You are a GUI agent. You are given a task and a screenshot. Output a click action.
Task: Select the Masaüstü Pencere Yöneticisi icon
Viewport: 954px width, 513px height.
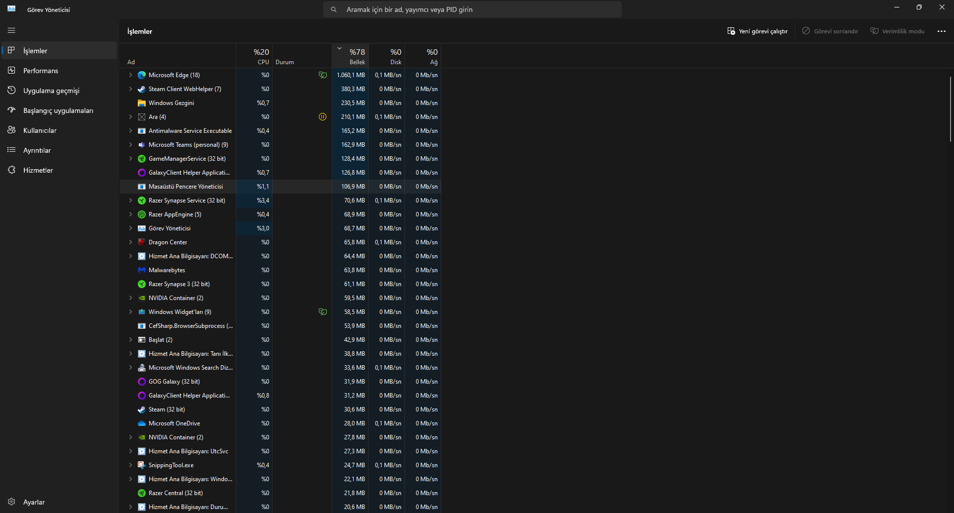pyautogui.click(x=142, y=187)
